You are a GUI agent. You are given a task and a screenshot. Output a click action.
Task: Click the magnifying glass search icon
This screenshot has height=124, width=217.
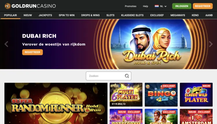(x=127, y=76)
